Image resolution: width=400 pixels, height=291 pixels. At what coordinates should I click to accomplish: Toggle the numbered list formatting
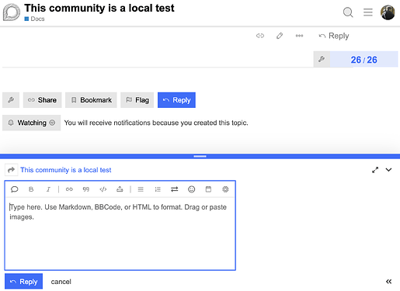[158, 189]
